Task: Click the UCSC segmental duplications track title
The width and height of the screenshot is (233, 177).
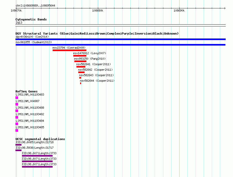Action: pyautogui.click(x=40, y=139)
